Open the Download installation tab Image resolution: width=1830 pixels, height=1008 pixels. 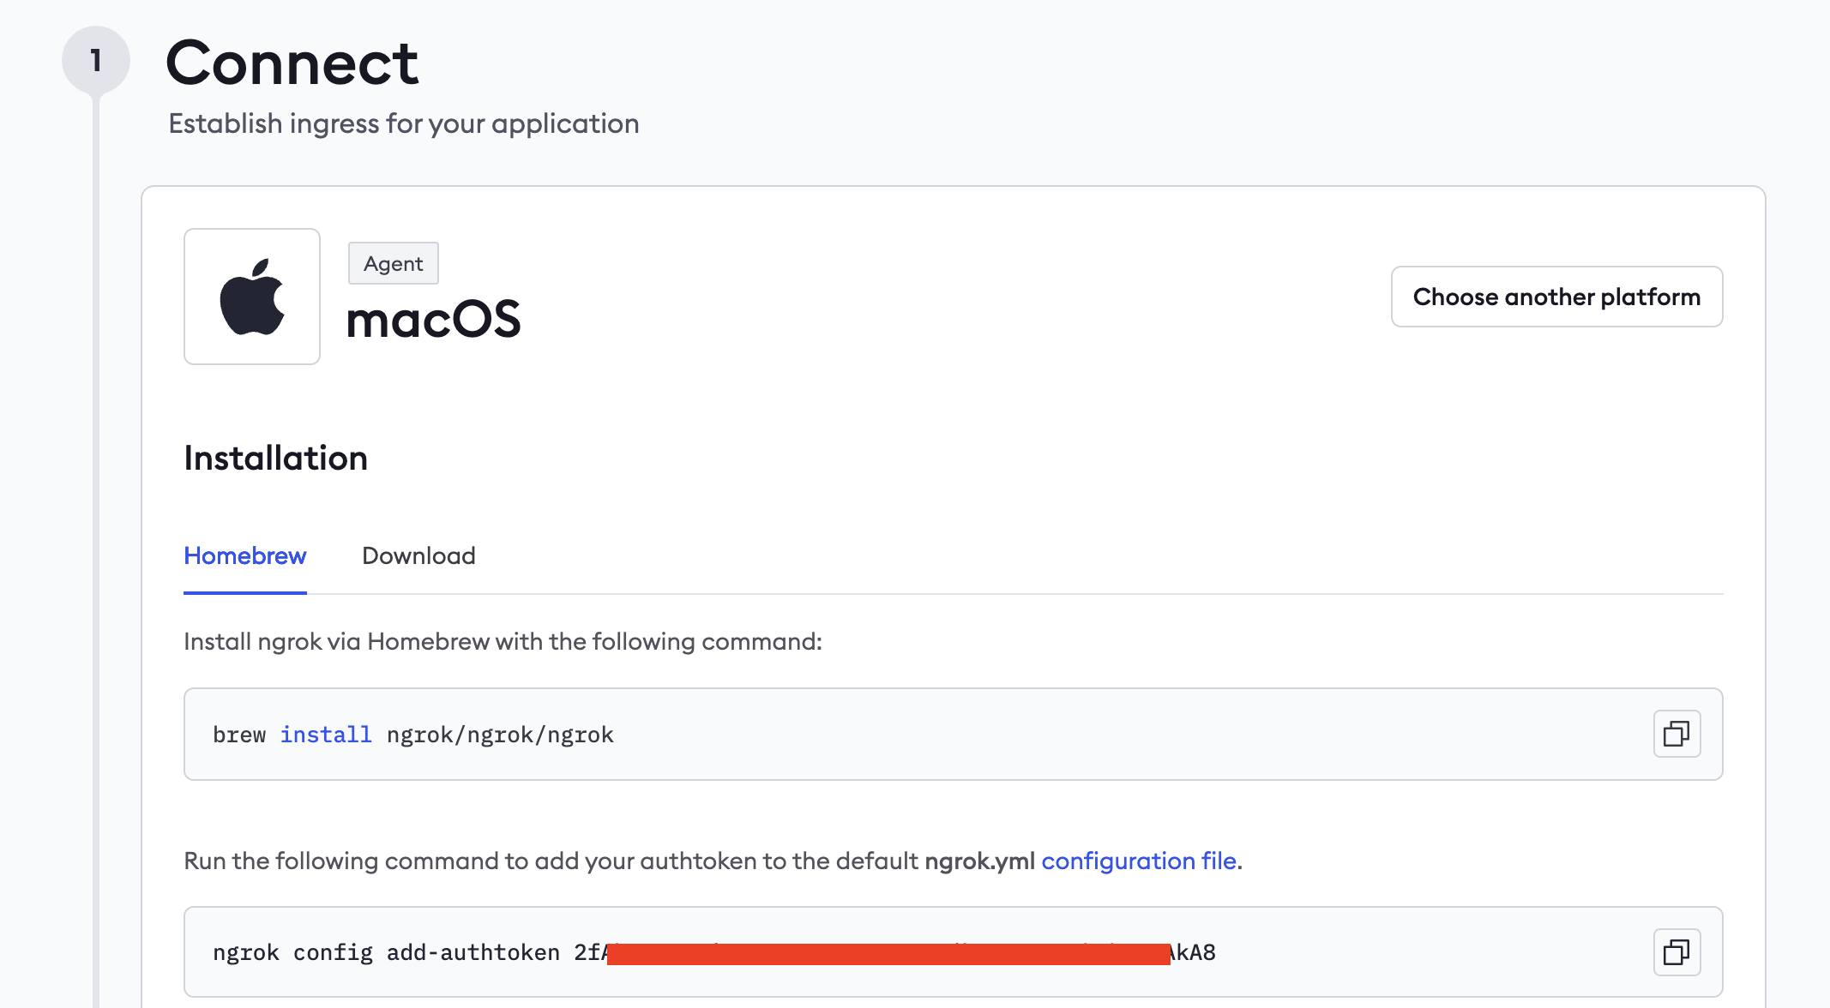[x=418, y=556]
